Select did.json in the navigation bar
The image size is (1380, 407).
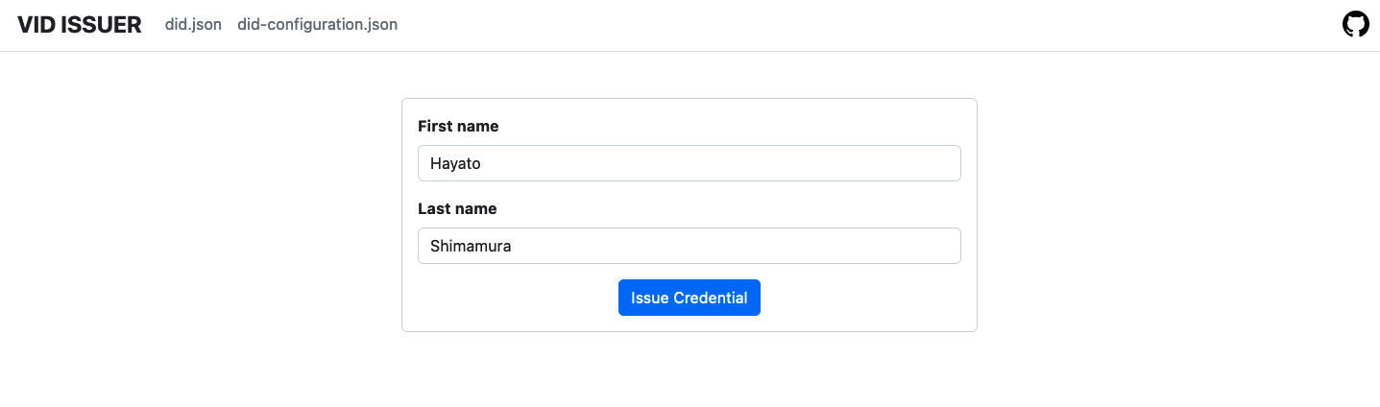coord(193,25)
